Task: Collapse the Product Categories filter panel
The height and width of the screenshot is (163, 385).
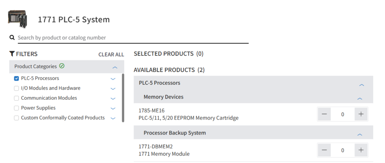Action: click(115, 67)
